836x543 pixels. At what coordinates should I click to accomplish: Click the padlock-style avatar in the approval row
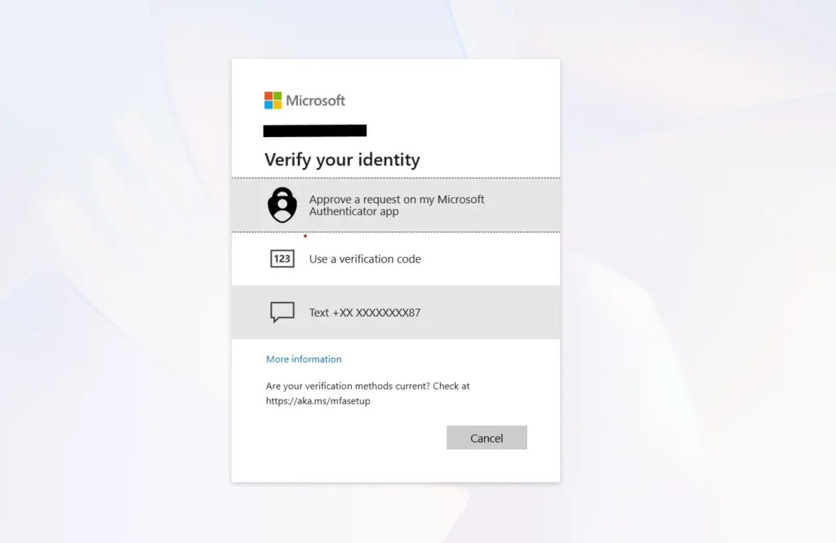(x=282, y=205)
